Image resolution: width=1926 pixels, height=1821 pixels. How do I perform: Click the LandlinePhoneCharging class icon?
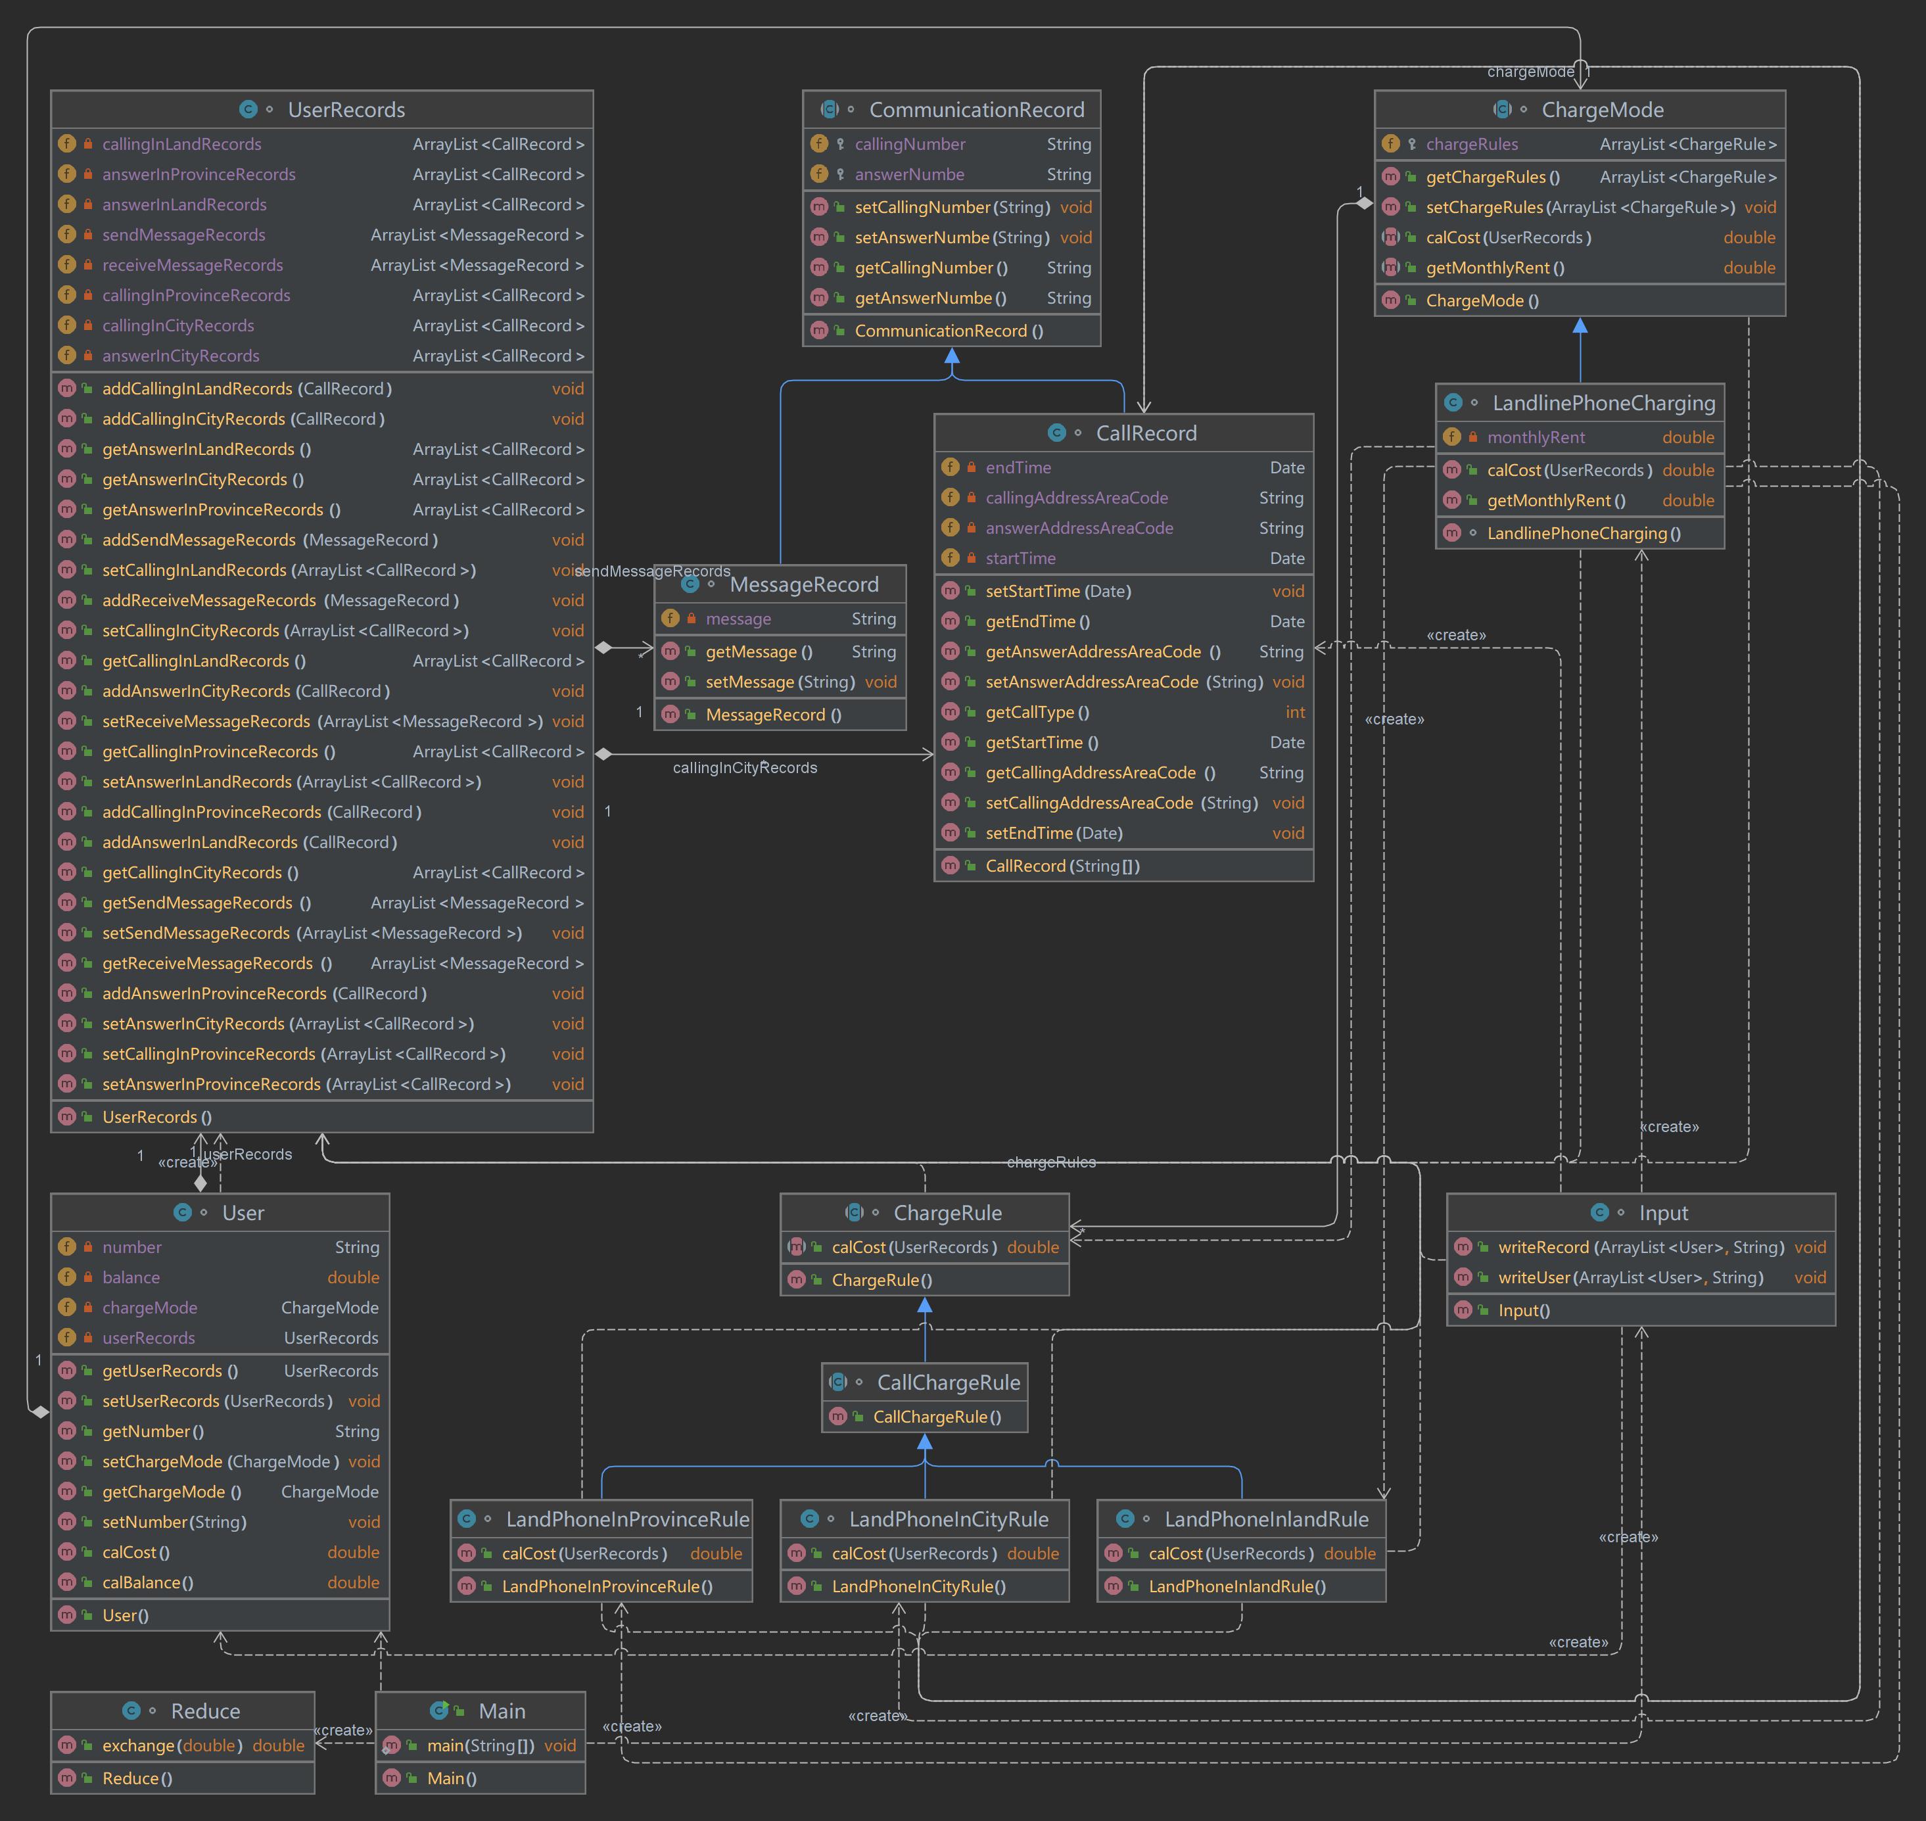tap(1453, 403)
